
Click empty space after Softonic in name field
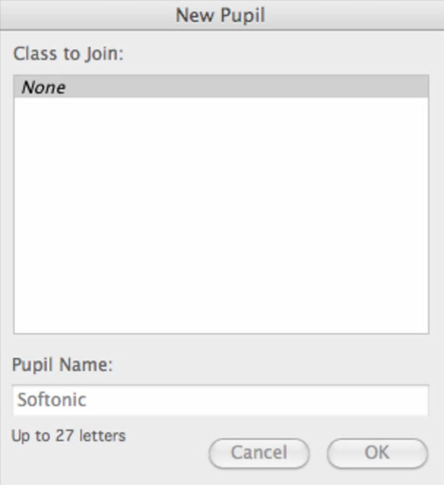[261, 400]
